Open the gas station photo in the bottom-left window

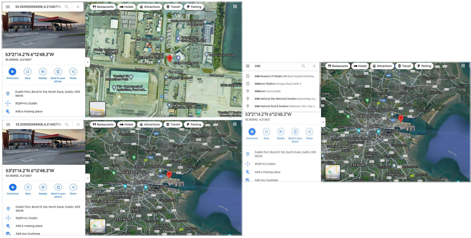point(43,147)
